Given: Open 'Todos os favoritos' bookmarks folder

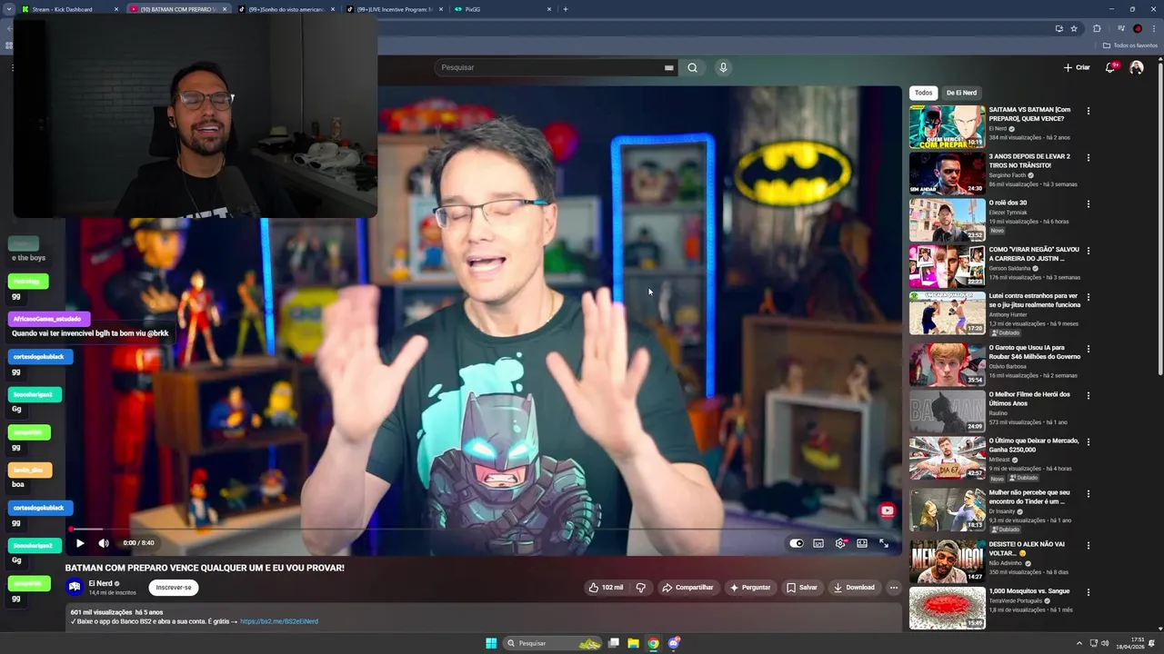Looking at the screenshot, I should [x=1130, y=45].
